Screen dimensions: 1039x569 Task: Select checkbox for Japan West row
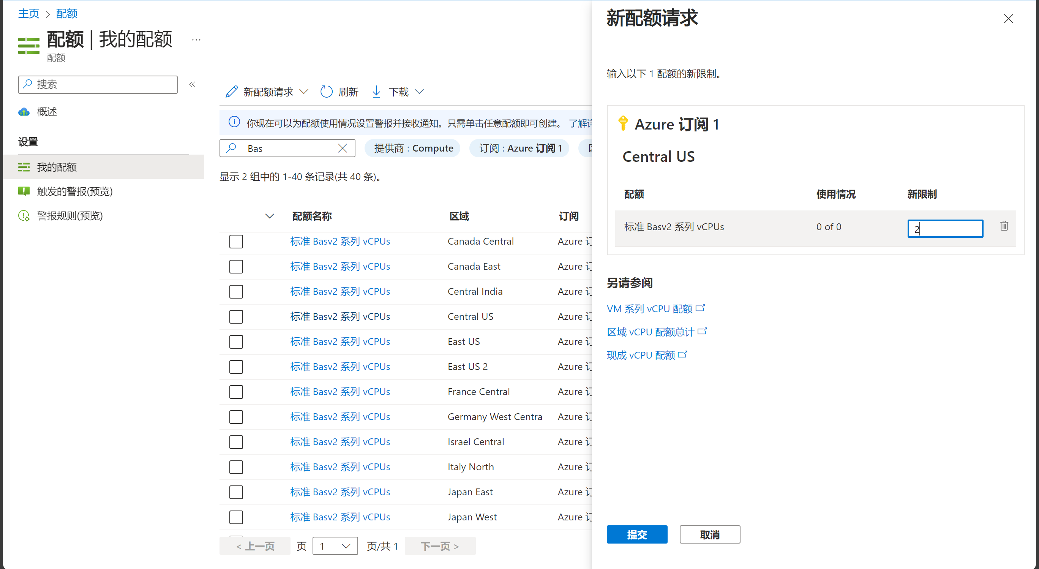[x=236, y=517]
